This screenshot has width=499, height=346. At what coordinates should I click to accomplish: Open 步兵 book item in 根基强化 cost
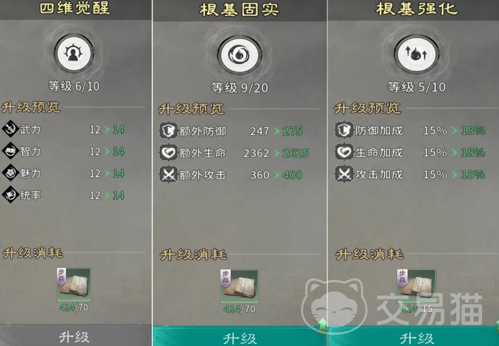(416, 286)
